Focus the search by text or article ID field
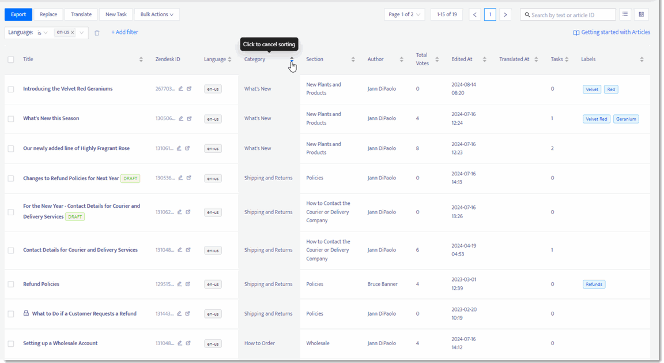This screenshot has width=664, height=363. (568, 15)
